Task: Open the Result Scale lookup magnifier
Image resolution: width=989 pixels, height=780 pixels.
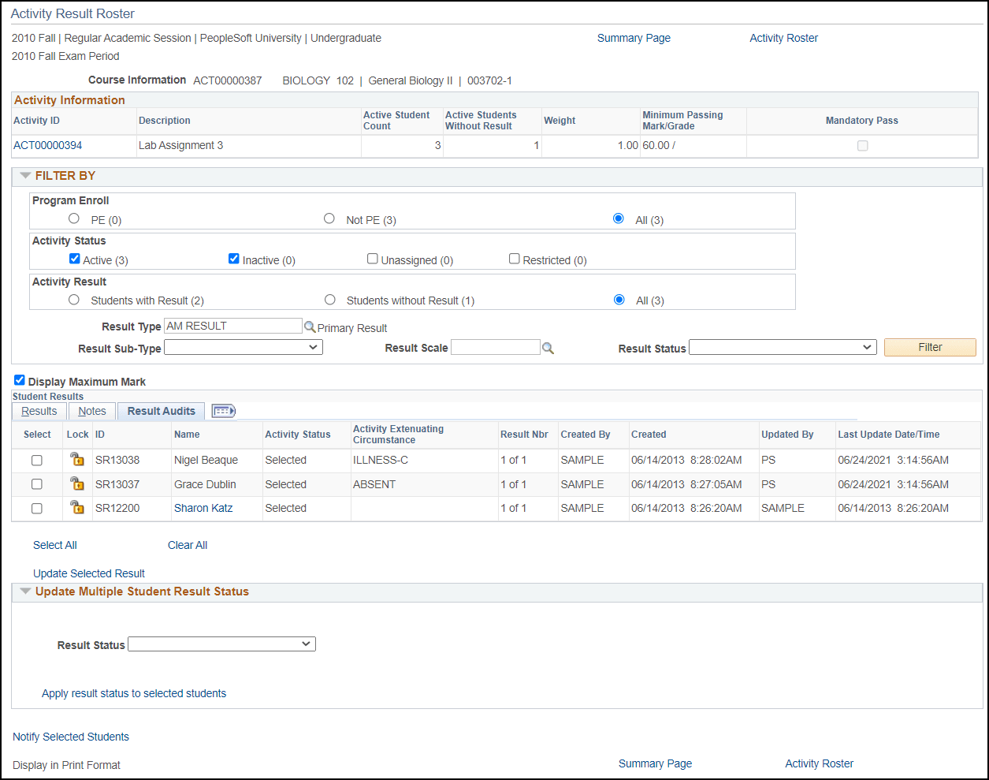Action: [548, 348]
